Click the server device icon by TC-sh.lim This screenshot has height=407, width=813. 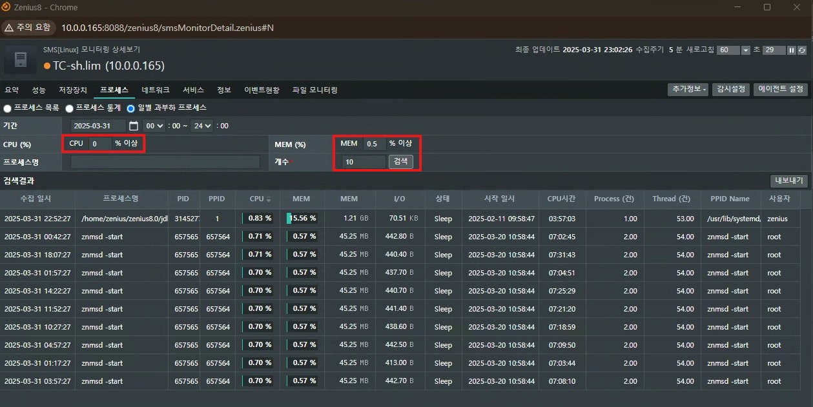click(x=21, y=60)
